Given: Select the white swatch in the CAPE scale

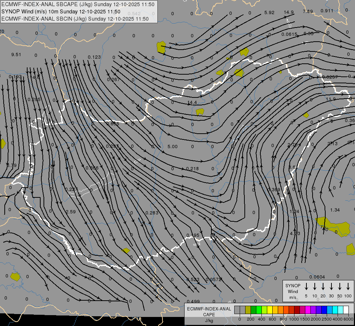Looking at the screenshot, I should point(346,310).
